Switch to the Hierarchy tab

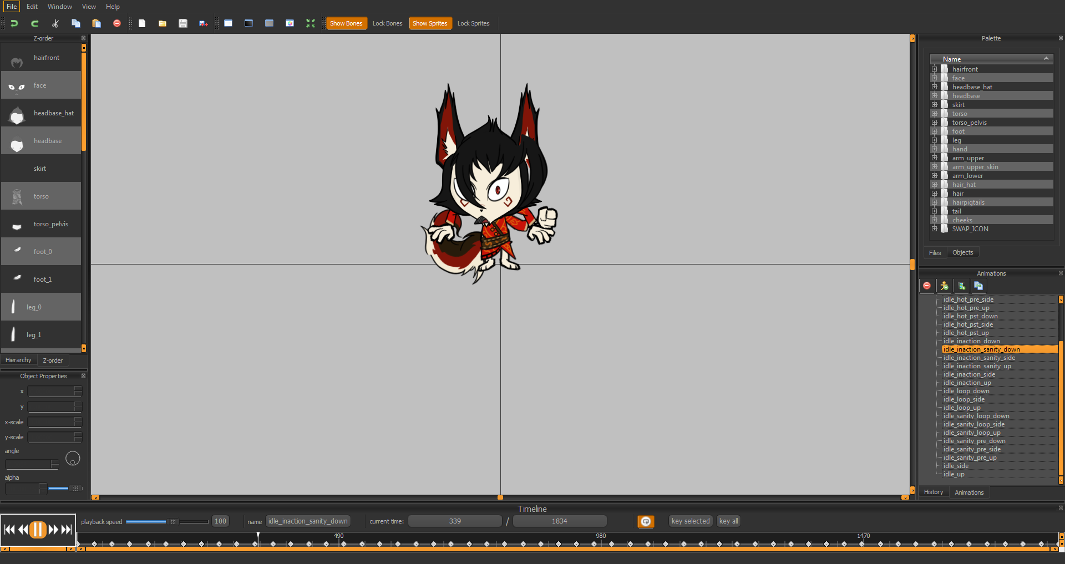click(x=18, y=360)
